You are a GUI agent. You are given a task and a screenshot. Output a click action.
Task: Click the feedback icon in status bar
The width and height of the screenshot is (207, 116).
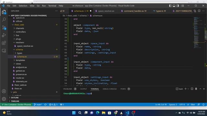click(x=199, y=104)
